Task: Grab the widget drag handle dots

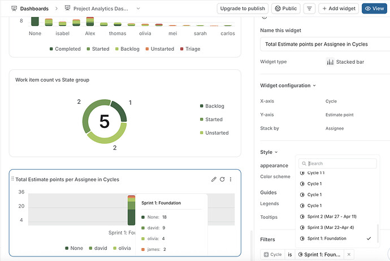Action: tap(12, 179)
